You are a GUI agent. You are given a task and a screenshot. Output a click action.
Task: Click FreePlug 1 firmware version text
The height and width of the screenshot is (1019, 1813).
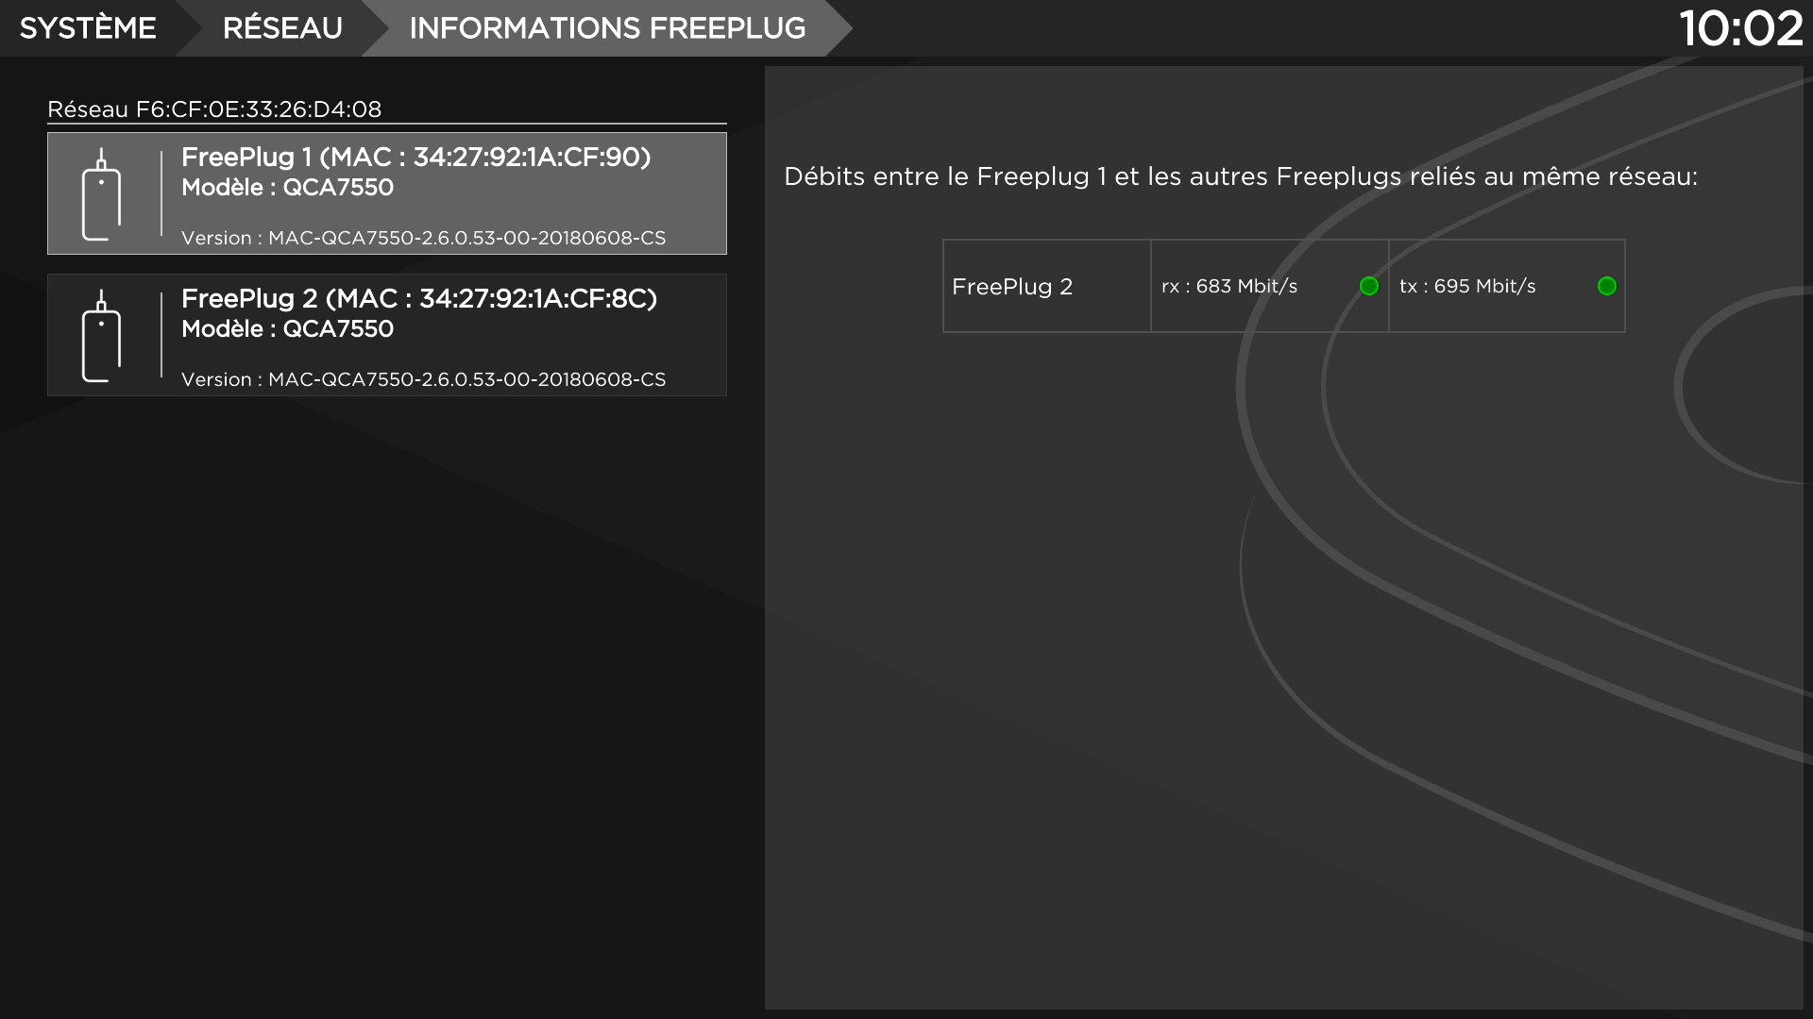click(423, 239)
